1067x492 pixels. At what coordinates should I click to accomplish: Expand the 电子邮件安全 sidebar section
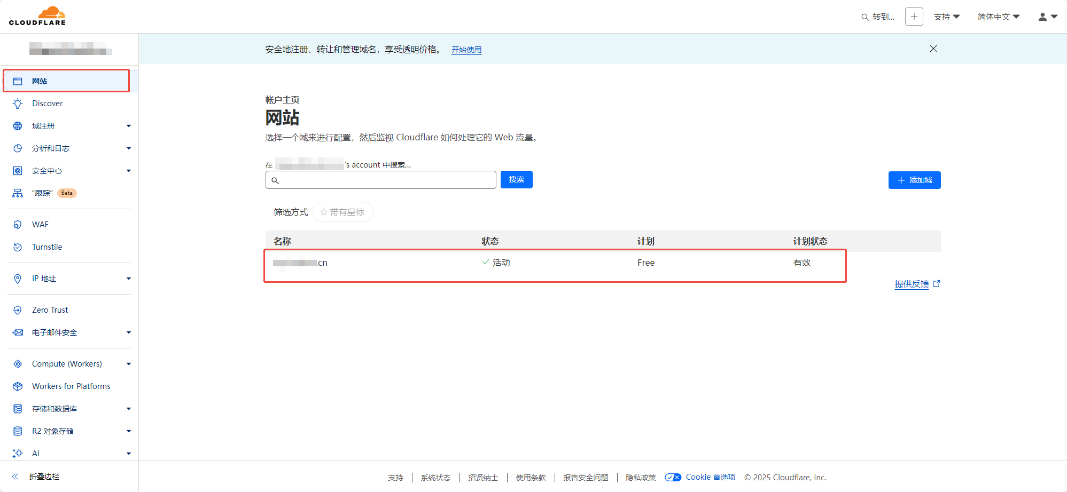(129, 332)
